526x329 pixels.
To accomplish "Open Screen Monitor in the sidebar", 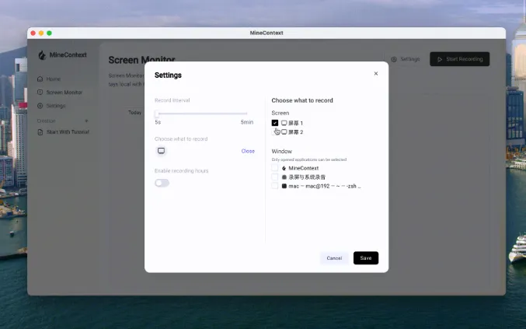I will (64, 93).
